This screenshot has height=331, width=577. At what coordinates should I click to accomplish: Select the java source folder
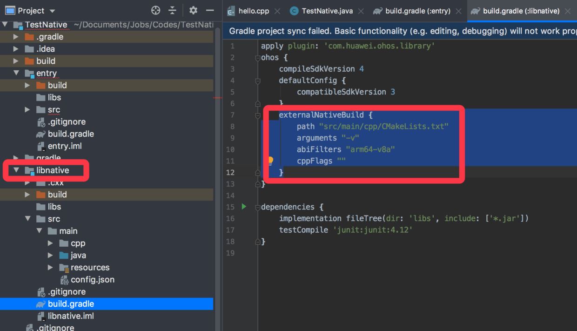coord(78,255)
